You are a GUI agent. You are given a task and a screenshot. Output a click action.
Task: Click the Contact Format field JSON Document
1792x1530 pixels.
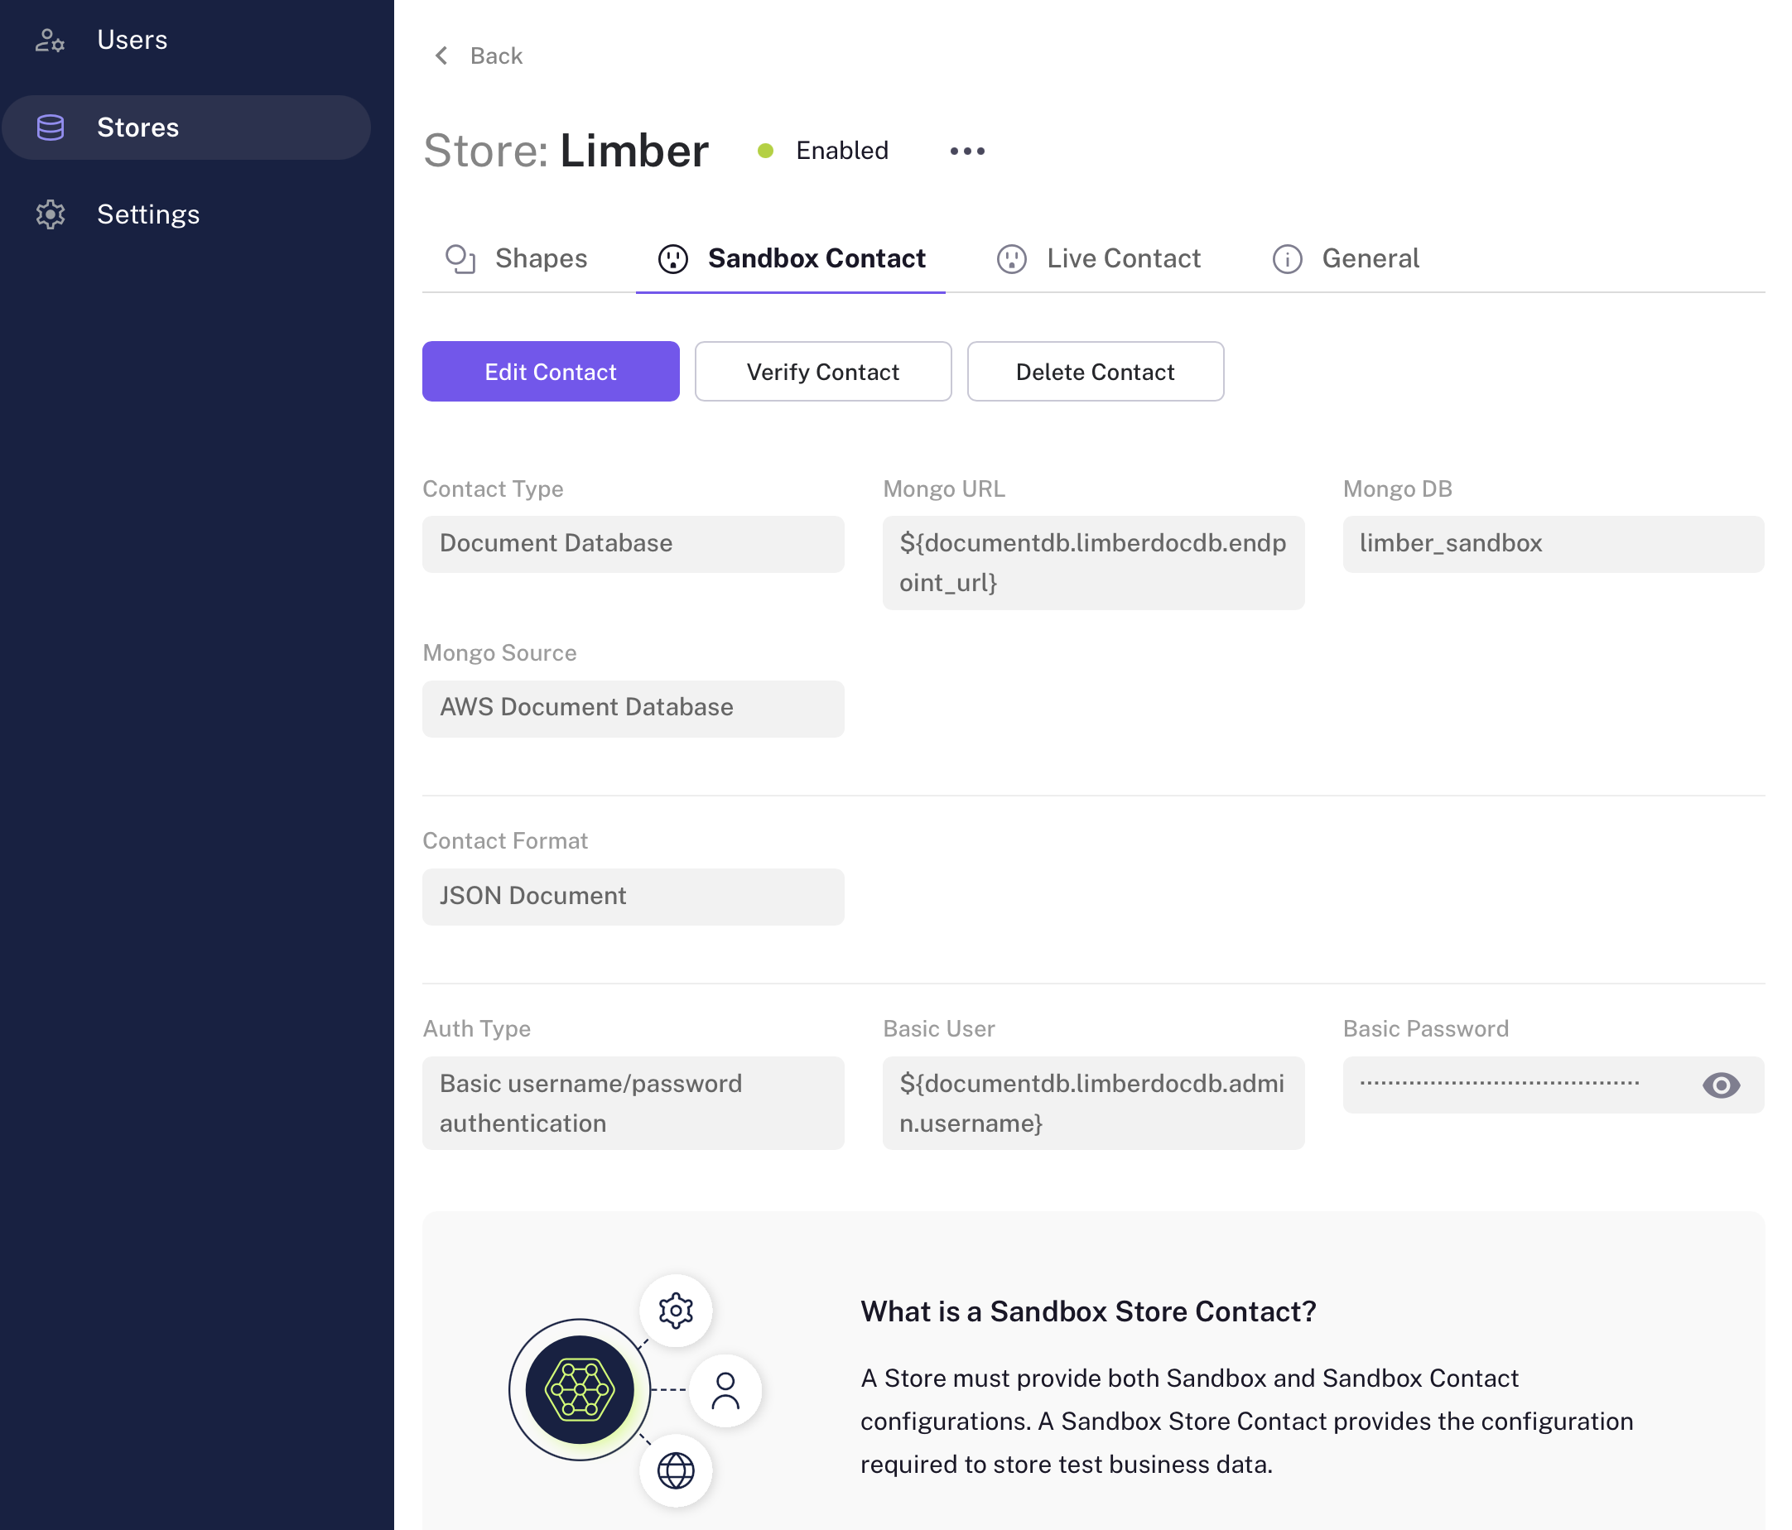633,896
